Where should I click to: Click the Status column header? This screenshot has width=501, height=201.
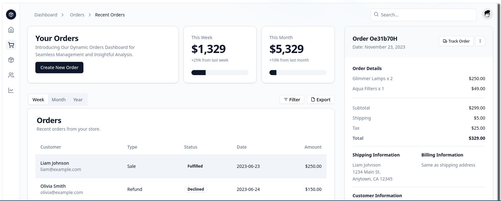pos(191,147)
